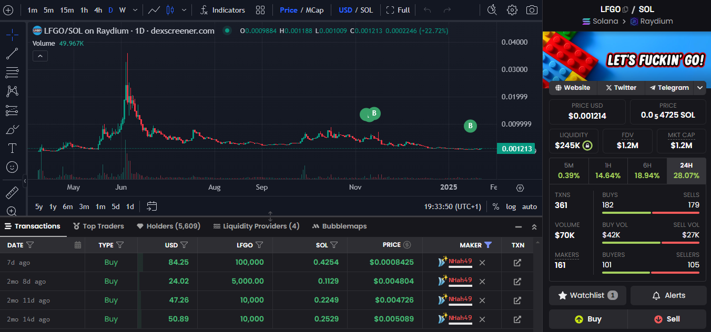
Task: Select the brush drawing tool
Action: 12,129
